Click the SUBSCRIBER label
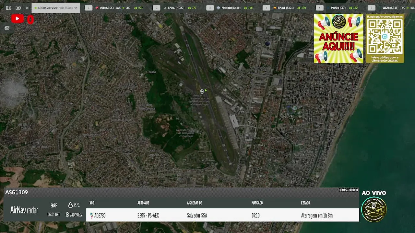This screenshot has height=233, width=415. click(x=348, y=190)
